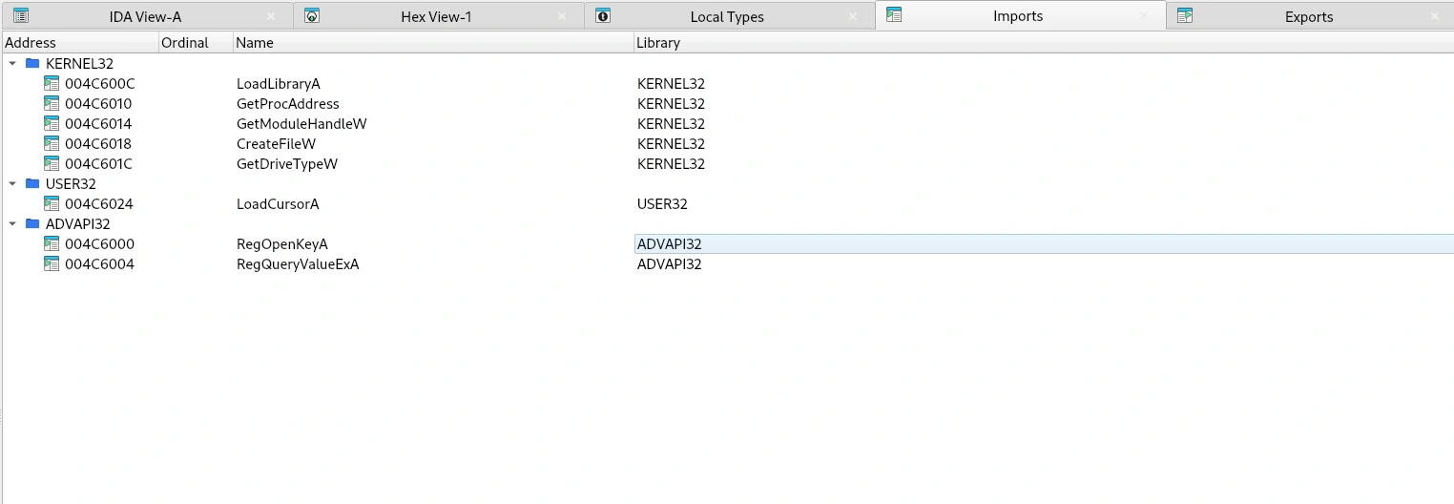Click the CreateFileW import name
The image size is (1454, 504).
pos(276,143)
